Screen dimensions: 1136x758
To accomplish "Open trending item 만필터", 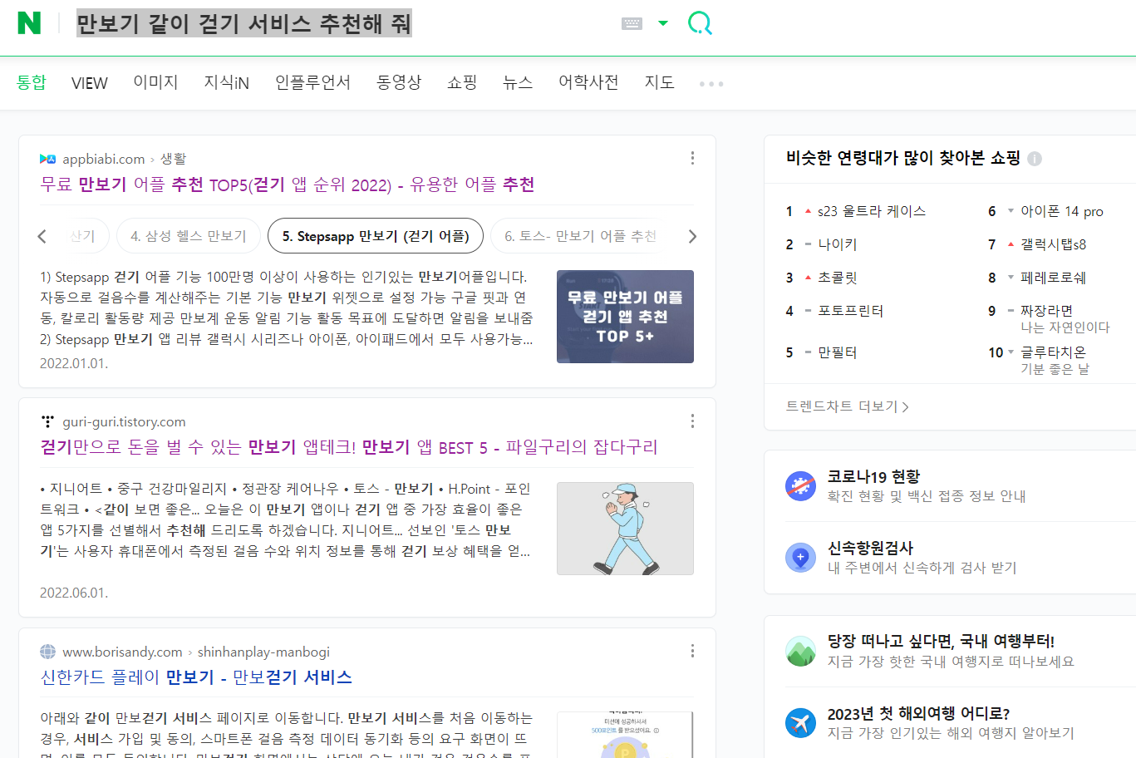I will point(838,352).
